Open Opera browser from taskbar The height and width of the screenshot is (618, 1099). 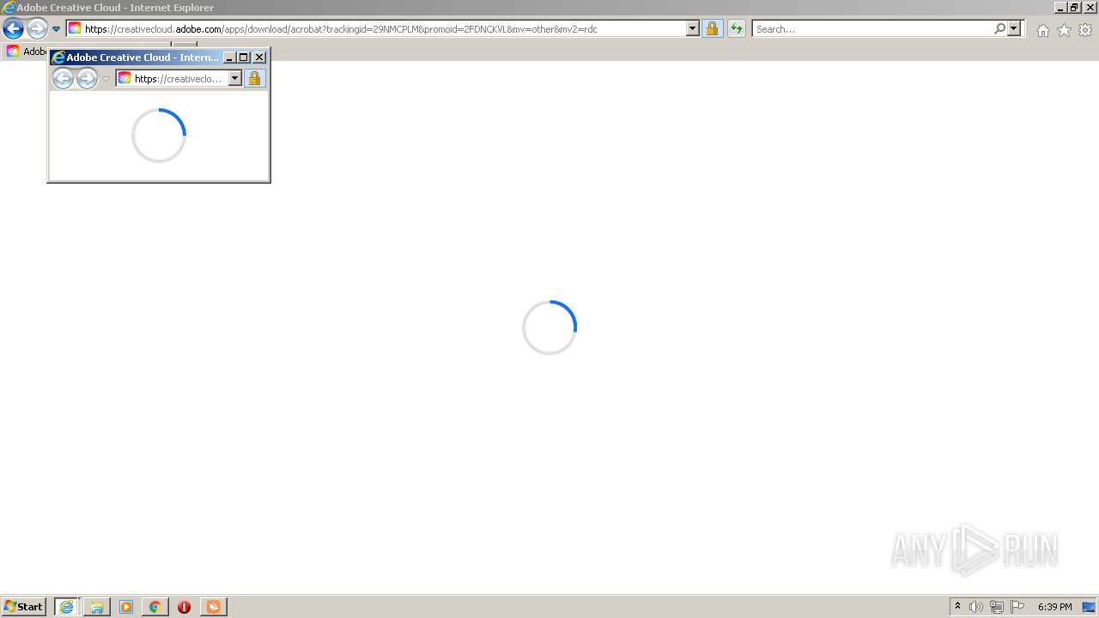pos(184,607)
